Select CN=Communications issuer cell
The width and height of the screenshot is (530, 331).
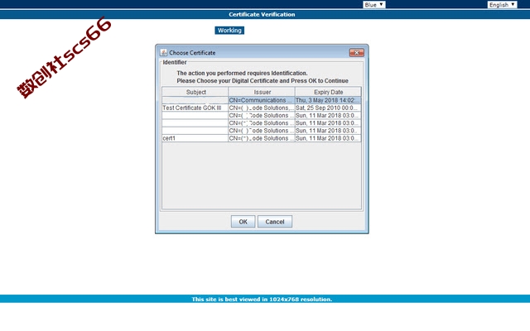tap(262, 100)
